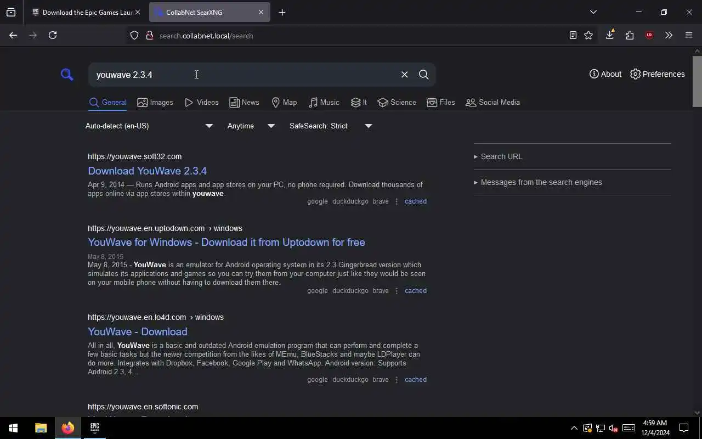Close the CollabNet SearXNG tab

pos(261,12)
